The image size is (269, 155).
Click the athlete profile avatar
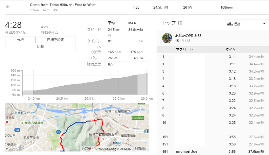point(167,38)
